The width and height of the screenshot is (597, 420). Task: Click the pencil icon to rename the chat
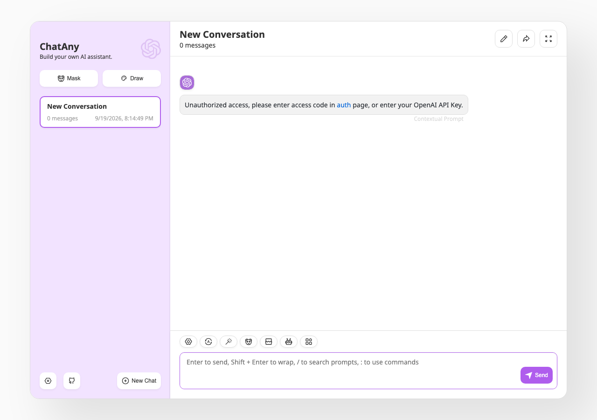pyautogui.click(x=504, y=39)
